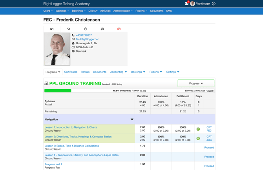263x170 pixels.
Task: Click green checkmark in Lesson 1 row
Action: click(x=198, y=129)
